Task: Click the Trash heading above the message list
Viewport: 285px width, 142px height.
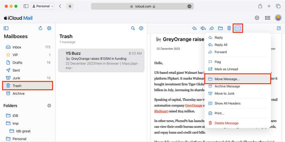Action: coord(66,36)
